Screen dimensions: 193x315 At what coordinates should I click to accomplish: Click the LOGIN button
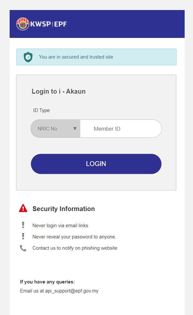[x=96, y=164]
